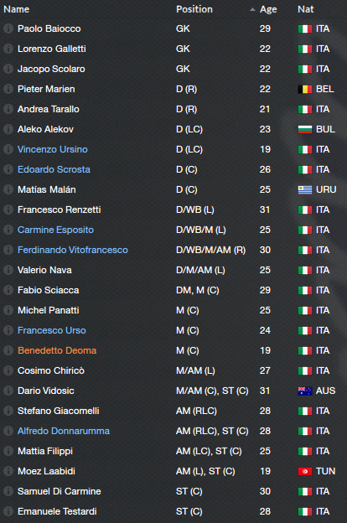Sort list by Age column header
This screenshot has width=347, height=523.
[x=268, y=9]
